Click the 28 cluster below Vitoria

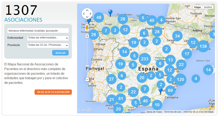(x=157, y=32)
